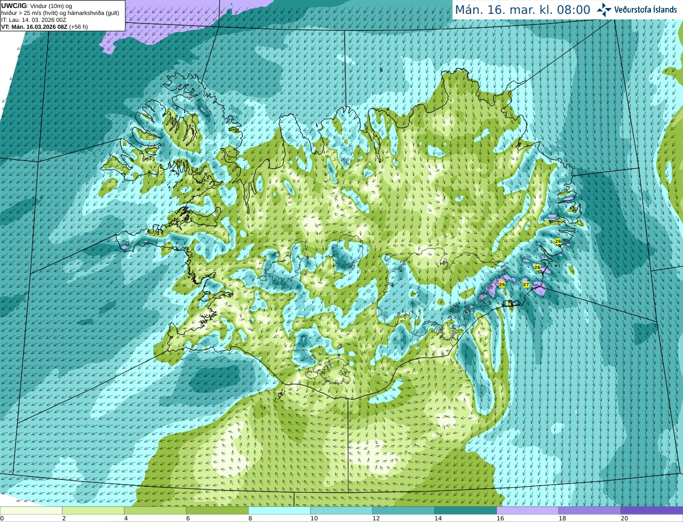Select the 18–20 m/s purple legend swatch
683x522 pixels.
pyautogui.click(x=590, y=510)
